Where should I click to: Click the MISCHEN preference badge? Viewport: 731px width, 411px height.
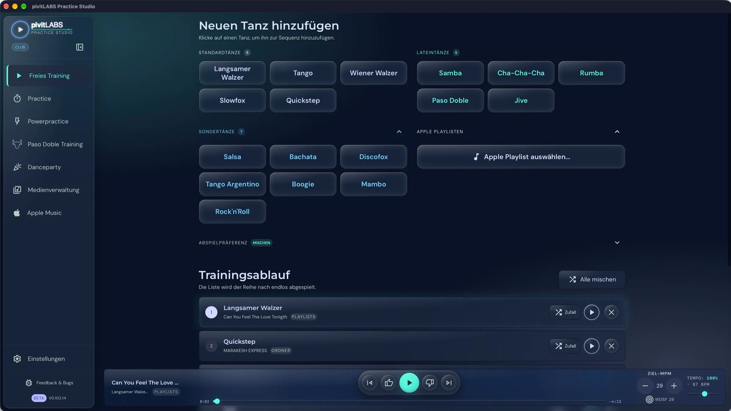click(x=261, y=243)
